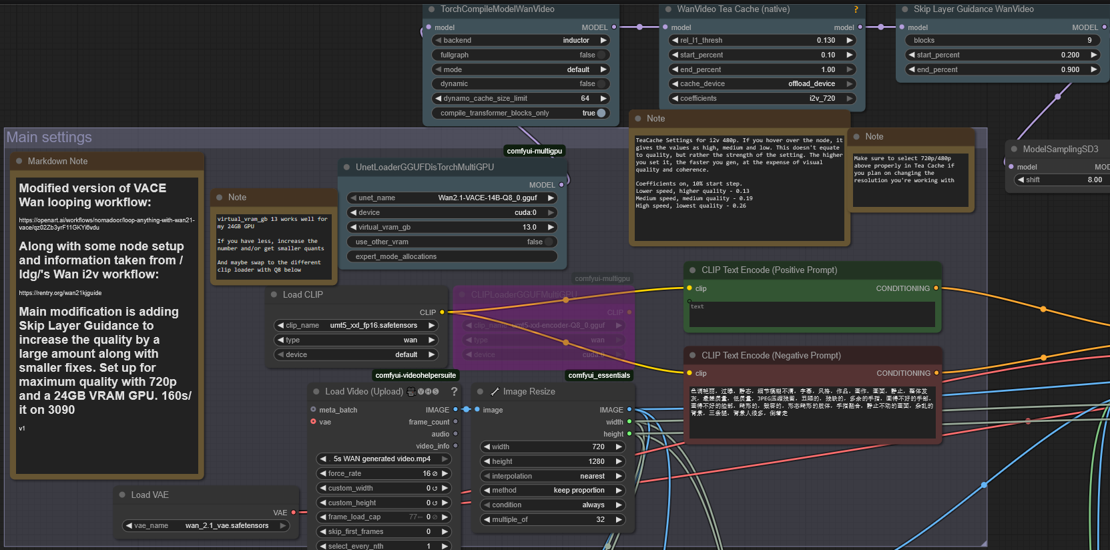The image size is (1110, 550).
Task: Click the positive prompt text box
Action: click(812, 314)
